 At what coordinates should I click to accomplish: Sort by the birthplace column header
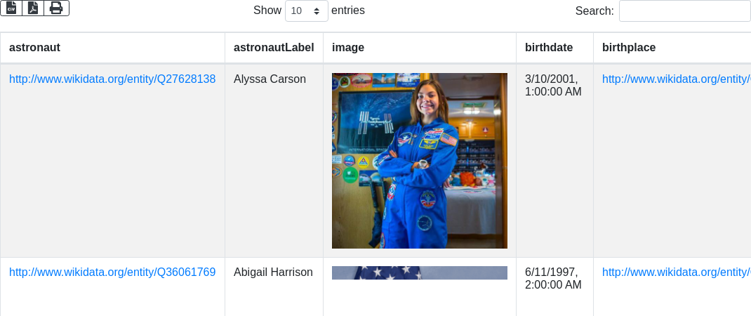point(629,48)
